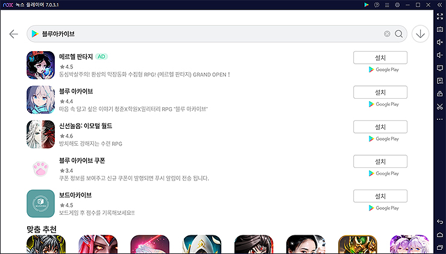The image size is (446, 254).
Task: Minimize the Nox player window
Action: click(407, 5)
